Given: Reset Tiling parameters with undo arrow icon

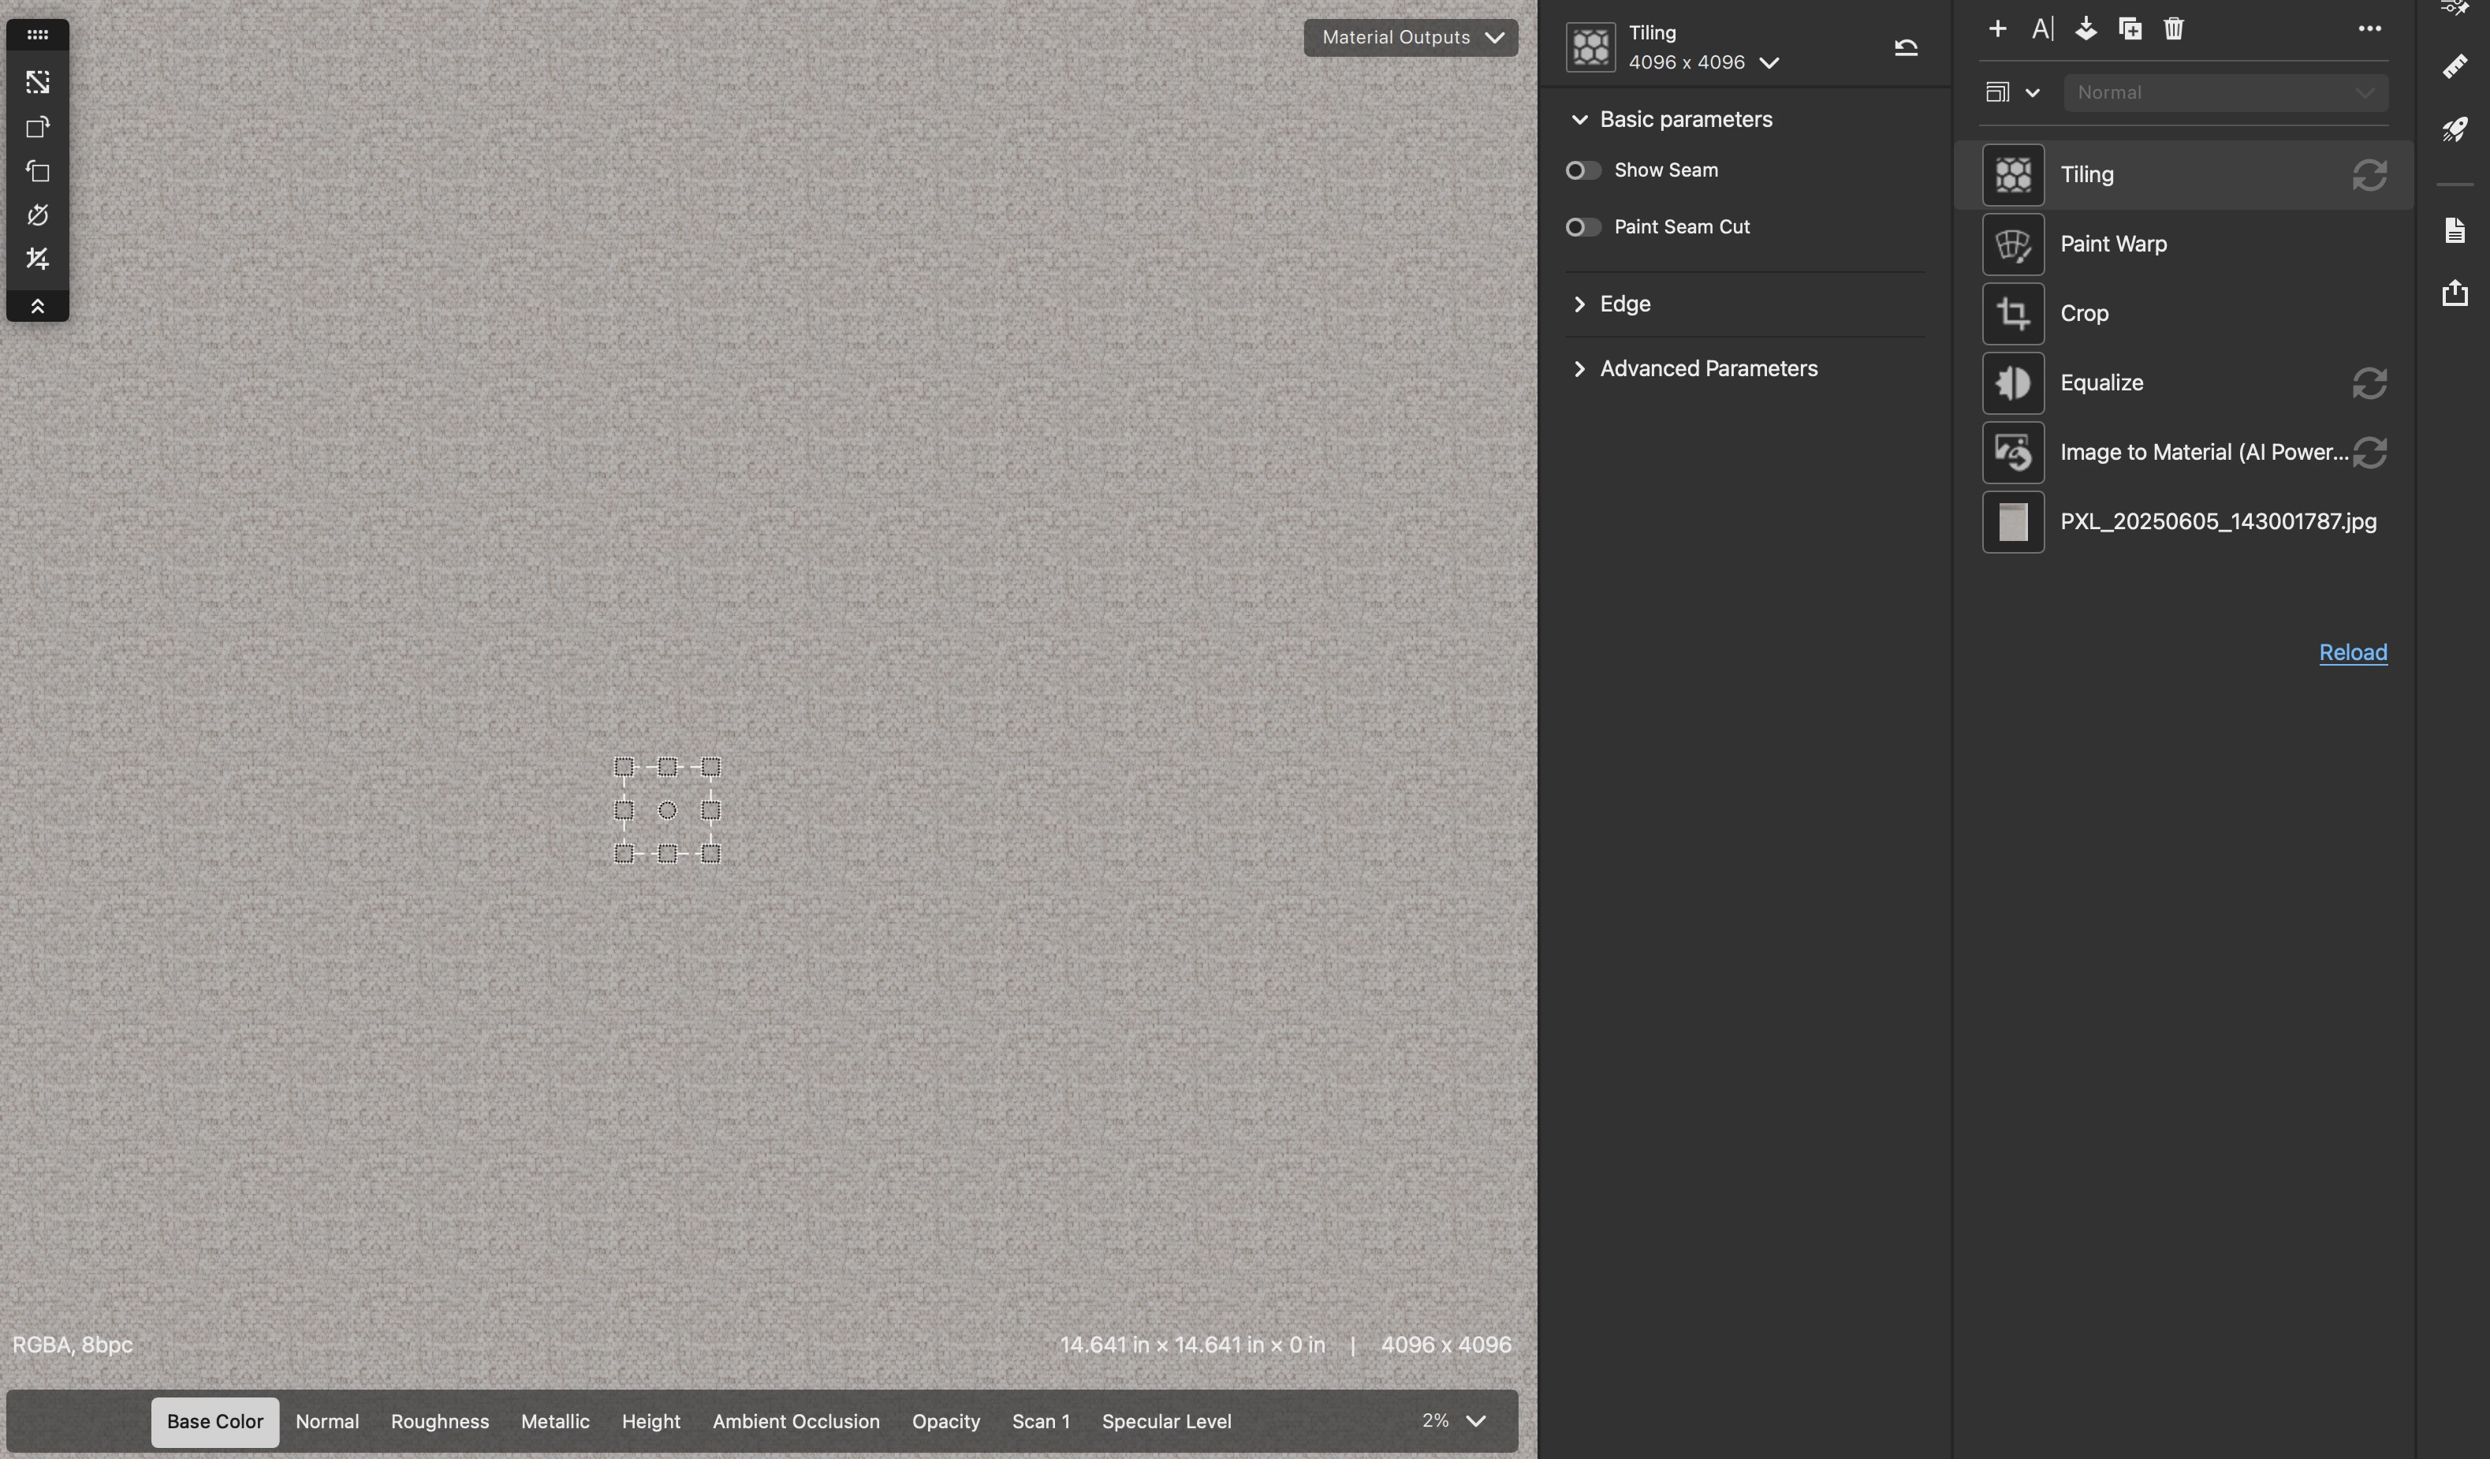Looking at the screenshot, I should coord(1905,47).
